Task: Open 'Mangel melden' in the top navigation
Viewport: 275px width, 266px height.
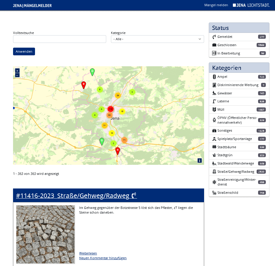Action: (x=216, y=5)
